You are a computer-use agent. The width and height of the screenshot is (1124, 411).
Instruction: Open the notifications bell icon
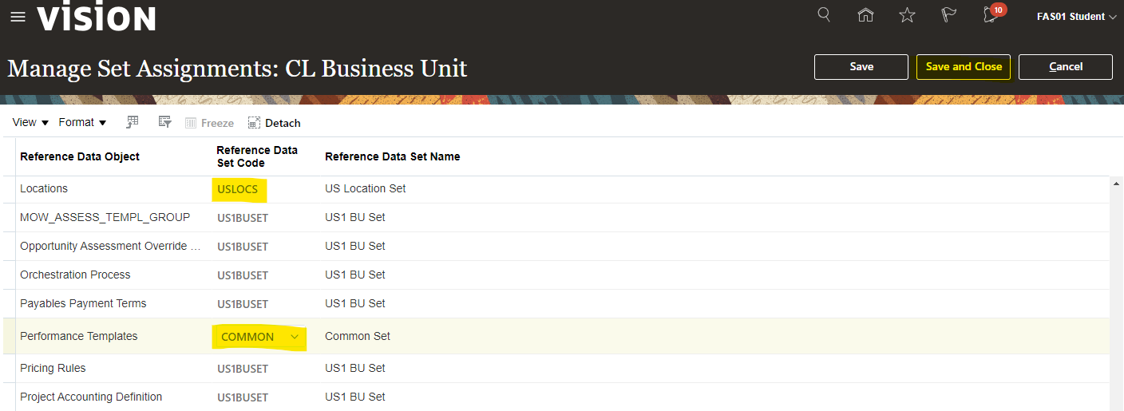(991, 15)
